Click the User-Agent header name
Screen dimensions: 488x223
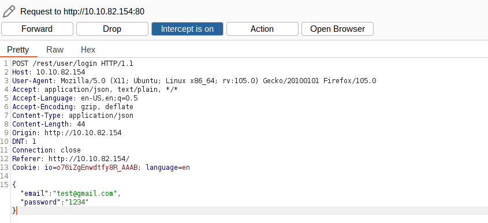pyautogui.click(x=32, y=81)
